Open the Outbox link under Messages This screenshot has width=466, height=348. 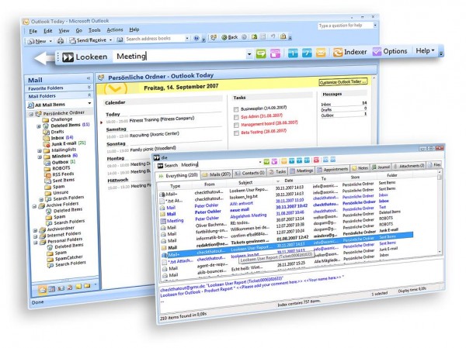pyautogui.click(x=327, y=115)
